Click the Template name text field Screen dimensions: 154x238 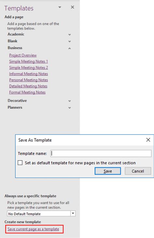point(101,154)
